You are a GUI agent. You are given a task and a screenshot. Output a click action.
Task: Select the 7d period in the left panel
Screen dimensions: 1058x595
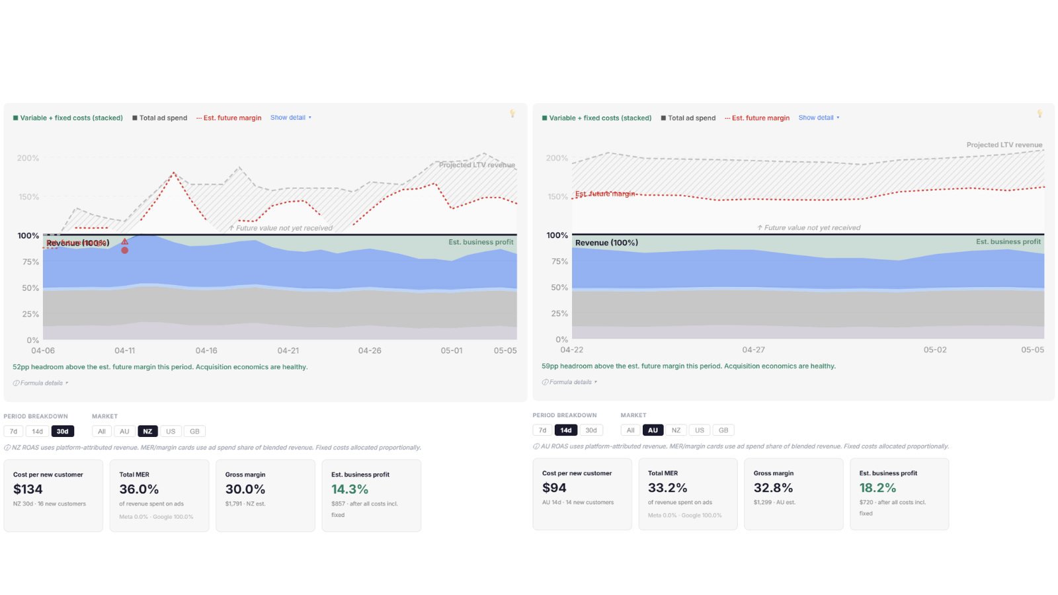click(14, 431)
